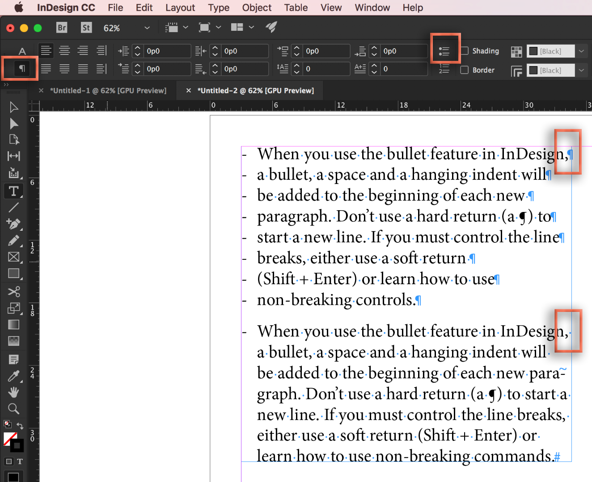Select the Add Anchor Point pen tool
592x482 pixels.
click(x=14, y=224)
